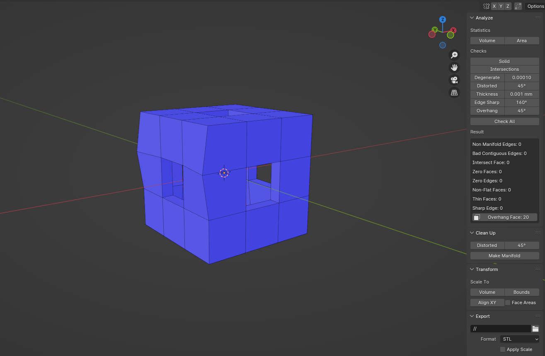Click the Transform panel drag grip
The image size is (545, 356).
[538, 269]
